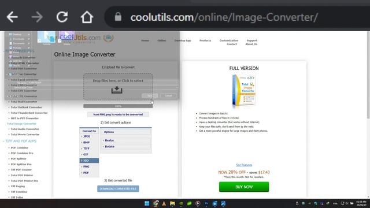The image size is (370, 208).
Task: Open the Online menu item
Action: 162,40
